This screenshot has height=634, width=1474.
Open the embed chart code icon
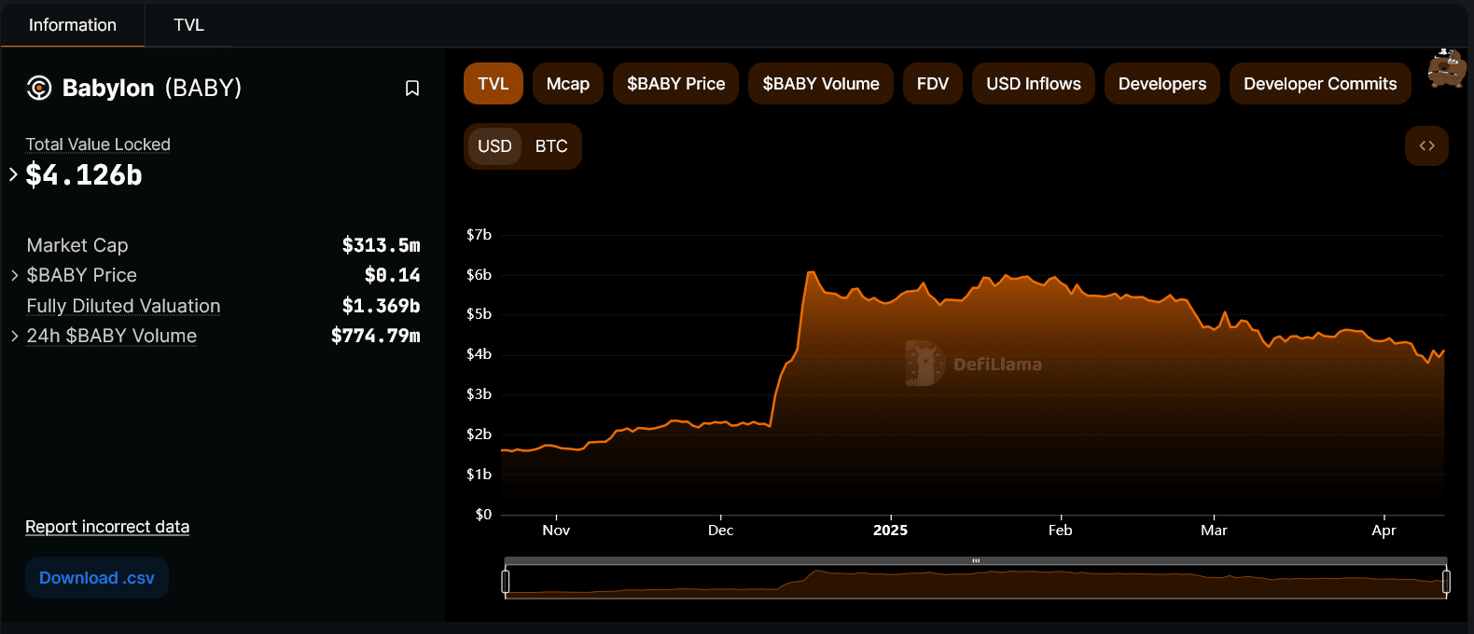pyautogui.click(x=1426, y=146)
